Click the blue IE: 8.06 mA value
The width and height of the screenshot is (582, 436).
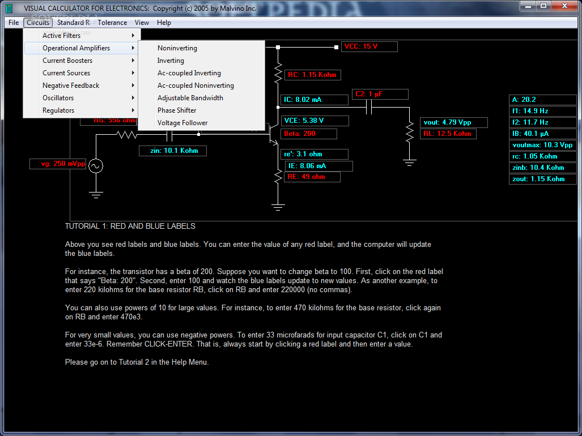click(319, 166)
